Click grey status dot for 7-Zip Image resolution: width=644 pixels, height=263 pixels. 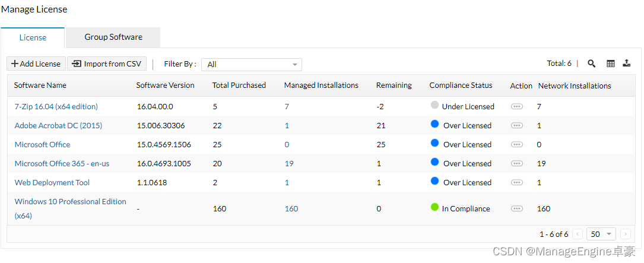pyautogui.click(x=434, y=105)
